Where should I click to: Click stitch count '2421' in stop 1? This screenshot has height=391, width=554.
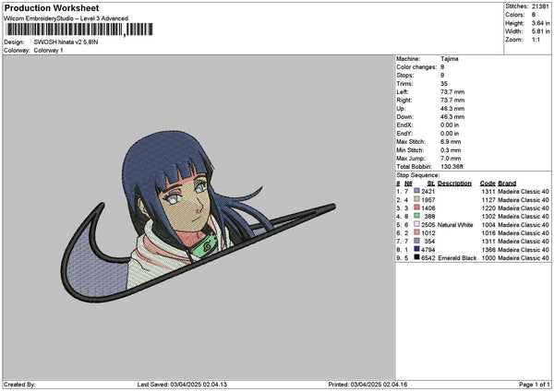(x=428, y=191)
